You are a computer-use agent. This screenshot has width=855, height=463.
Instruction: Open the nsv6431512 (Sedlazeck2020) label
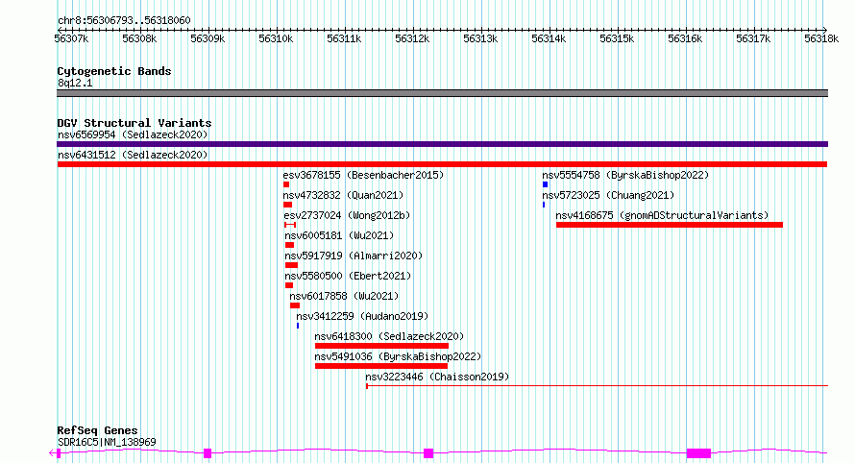click(133, 155)
